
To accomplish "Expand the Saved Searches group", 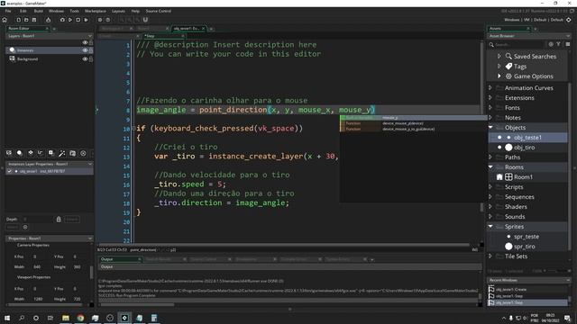I will tap(499, 56).
